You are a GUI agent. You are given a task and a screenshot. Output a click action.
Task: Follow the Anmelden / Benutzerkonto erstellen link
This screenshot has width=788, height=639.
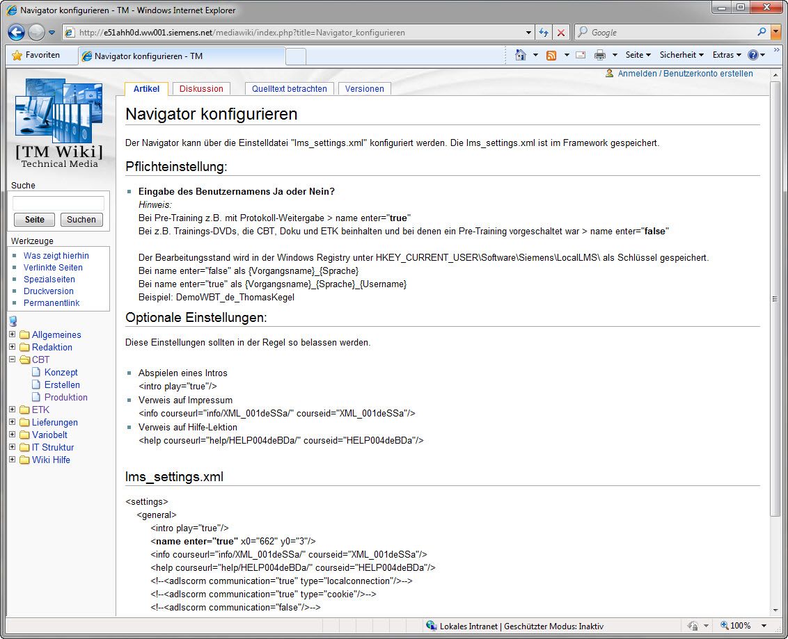coord(685,74)
